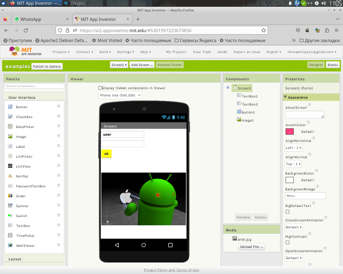The width and height of the screenshot is (343, 274).
Task: Click the BackgroundImage field
Action: point(305,196)
